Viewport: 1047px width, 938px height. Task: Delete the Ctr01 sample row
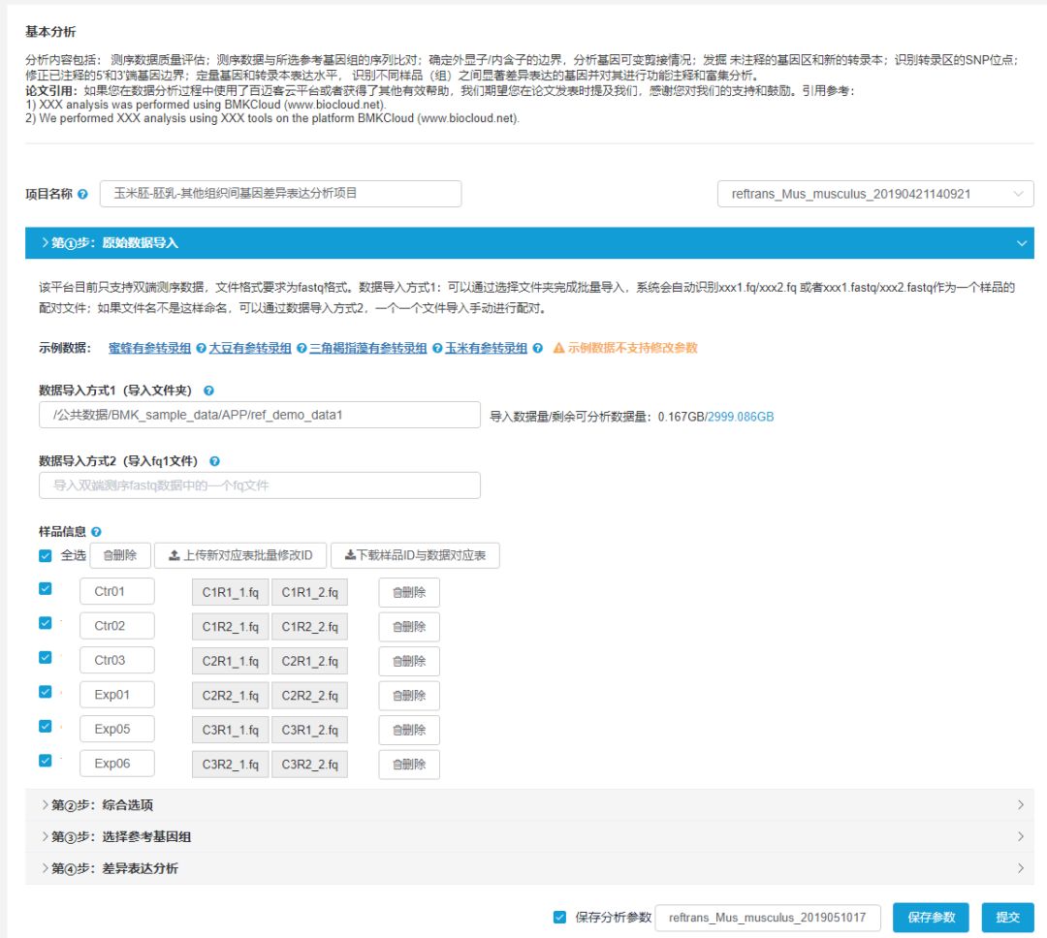[x=408, y=592]
